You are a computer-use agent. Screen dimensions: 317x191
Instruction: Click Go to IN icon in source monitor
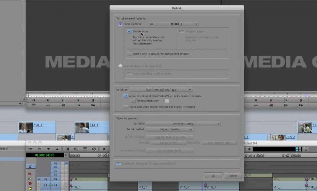[x=93, y=105]
